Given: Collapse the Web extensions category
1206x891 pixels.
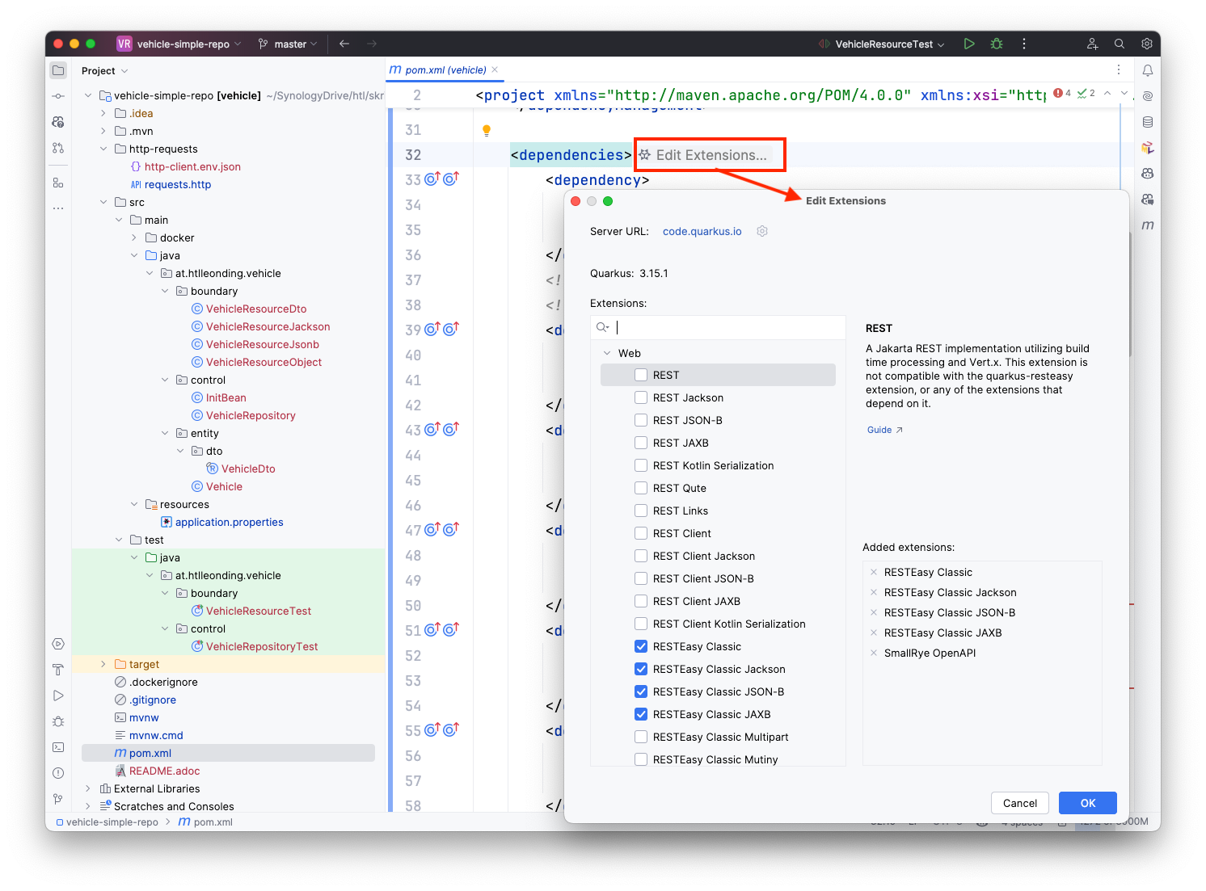Looking at the screenshot, I should [607, 353].
